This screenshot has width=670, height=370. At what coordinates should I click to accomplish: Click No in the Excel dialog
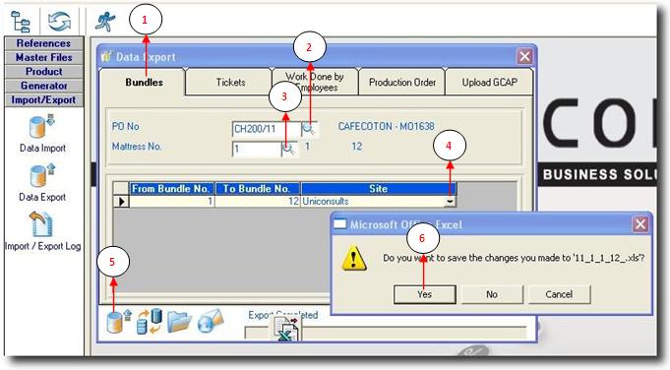pos(492,294)
